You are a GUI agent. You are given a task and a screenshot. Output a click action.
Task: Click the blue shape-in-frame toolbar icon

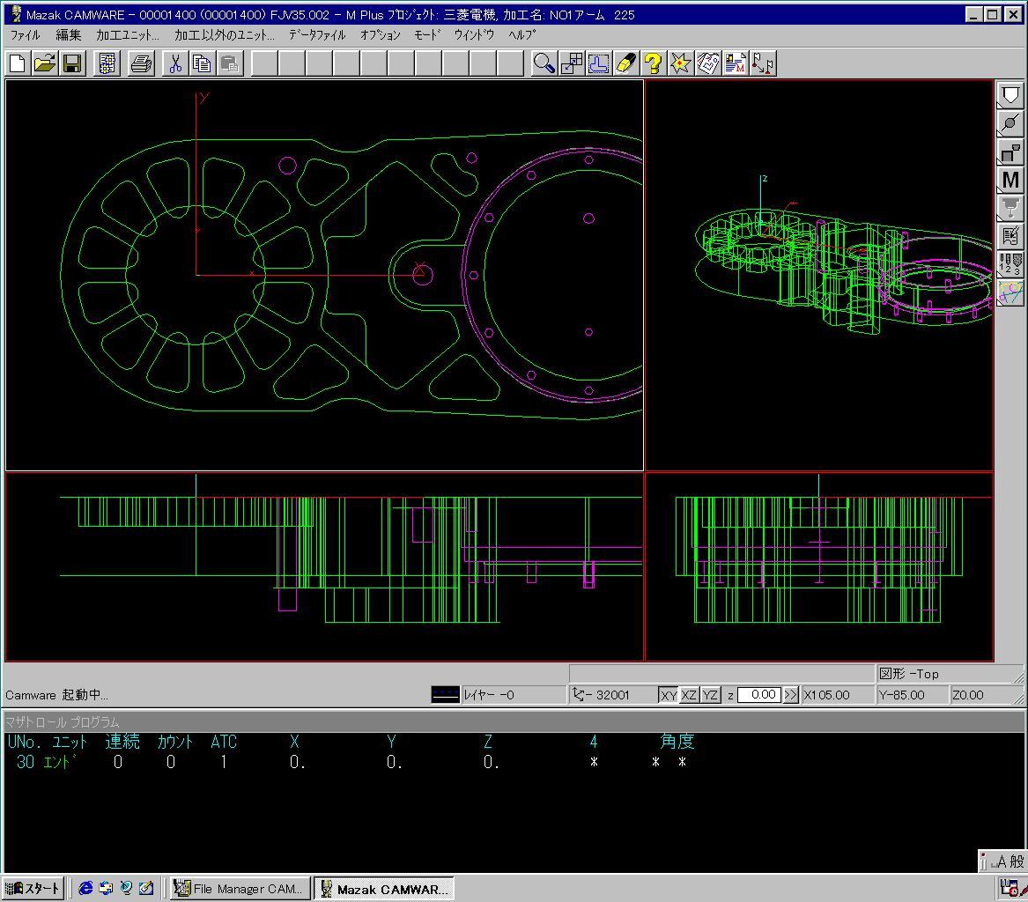599,63
